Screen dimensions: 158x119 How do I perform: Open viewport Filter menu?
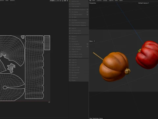[116, 1]
